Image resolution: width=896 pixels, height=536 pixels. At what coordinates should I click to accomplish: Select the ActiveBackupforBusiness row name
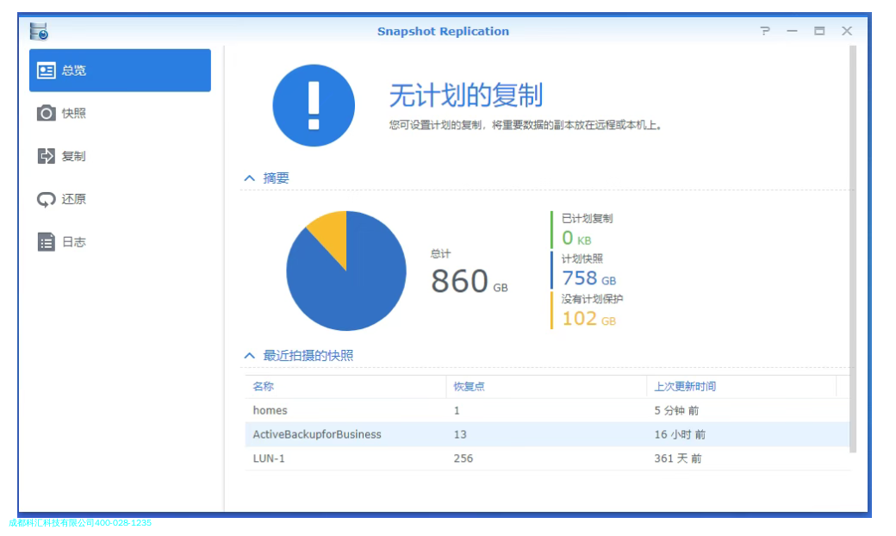click(x=316, y=434)
